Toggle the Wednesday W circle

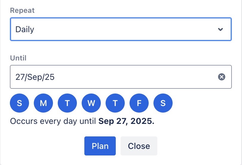point(91,103)
